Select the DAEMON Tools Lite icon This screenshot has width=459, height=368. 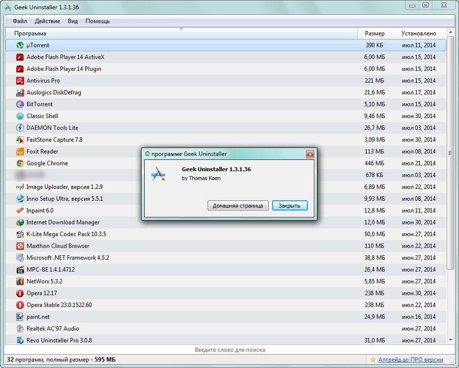[20, 128]
